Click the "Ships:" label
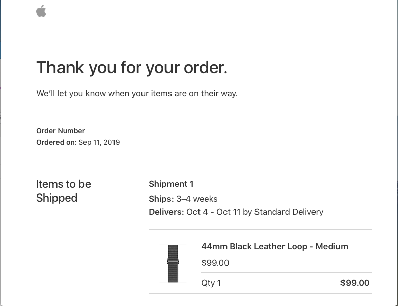The height and width of the screenshot is (306, 398). pos(161,198)
